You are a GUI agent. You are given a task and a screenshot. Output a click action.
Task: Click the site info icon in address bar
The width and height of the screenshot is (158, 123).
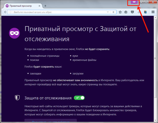pos(10,12)
